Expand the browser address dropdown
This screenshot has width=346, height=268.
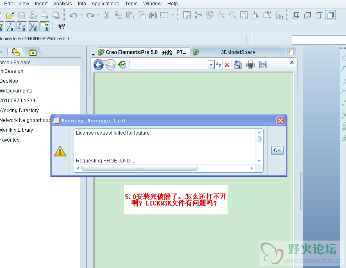(211, 65)
